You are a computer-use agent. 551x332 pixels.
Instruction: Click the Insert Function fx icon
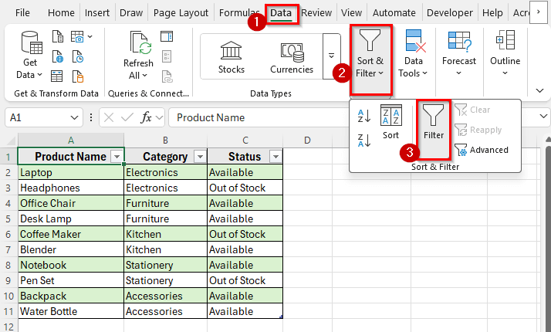click(146, 117)
